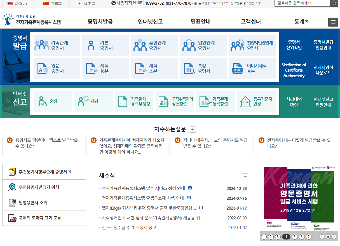Select banner slide 1
Viewport: 340px width, 246px height.
[264, 237]
